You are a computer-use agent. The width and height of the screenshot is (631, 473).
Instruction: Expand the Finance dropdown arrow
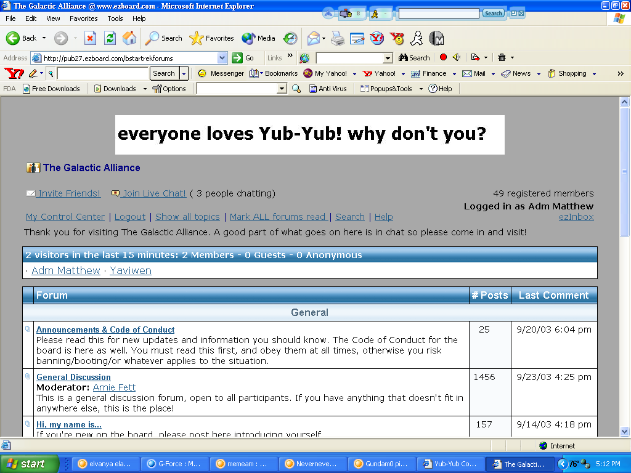point(454,74)
